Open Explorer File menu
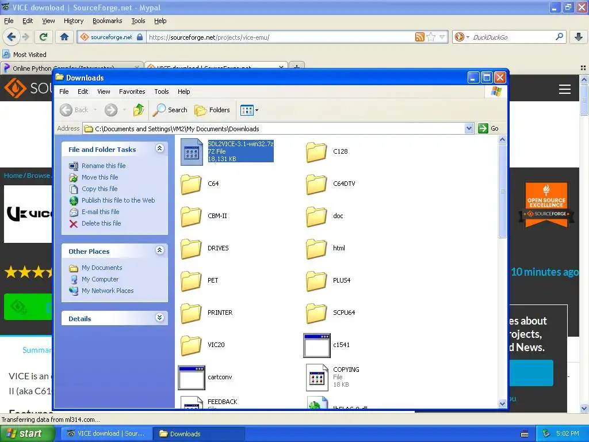This screenshot has width=589, height=442. [x=64, y=92]
